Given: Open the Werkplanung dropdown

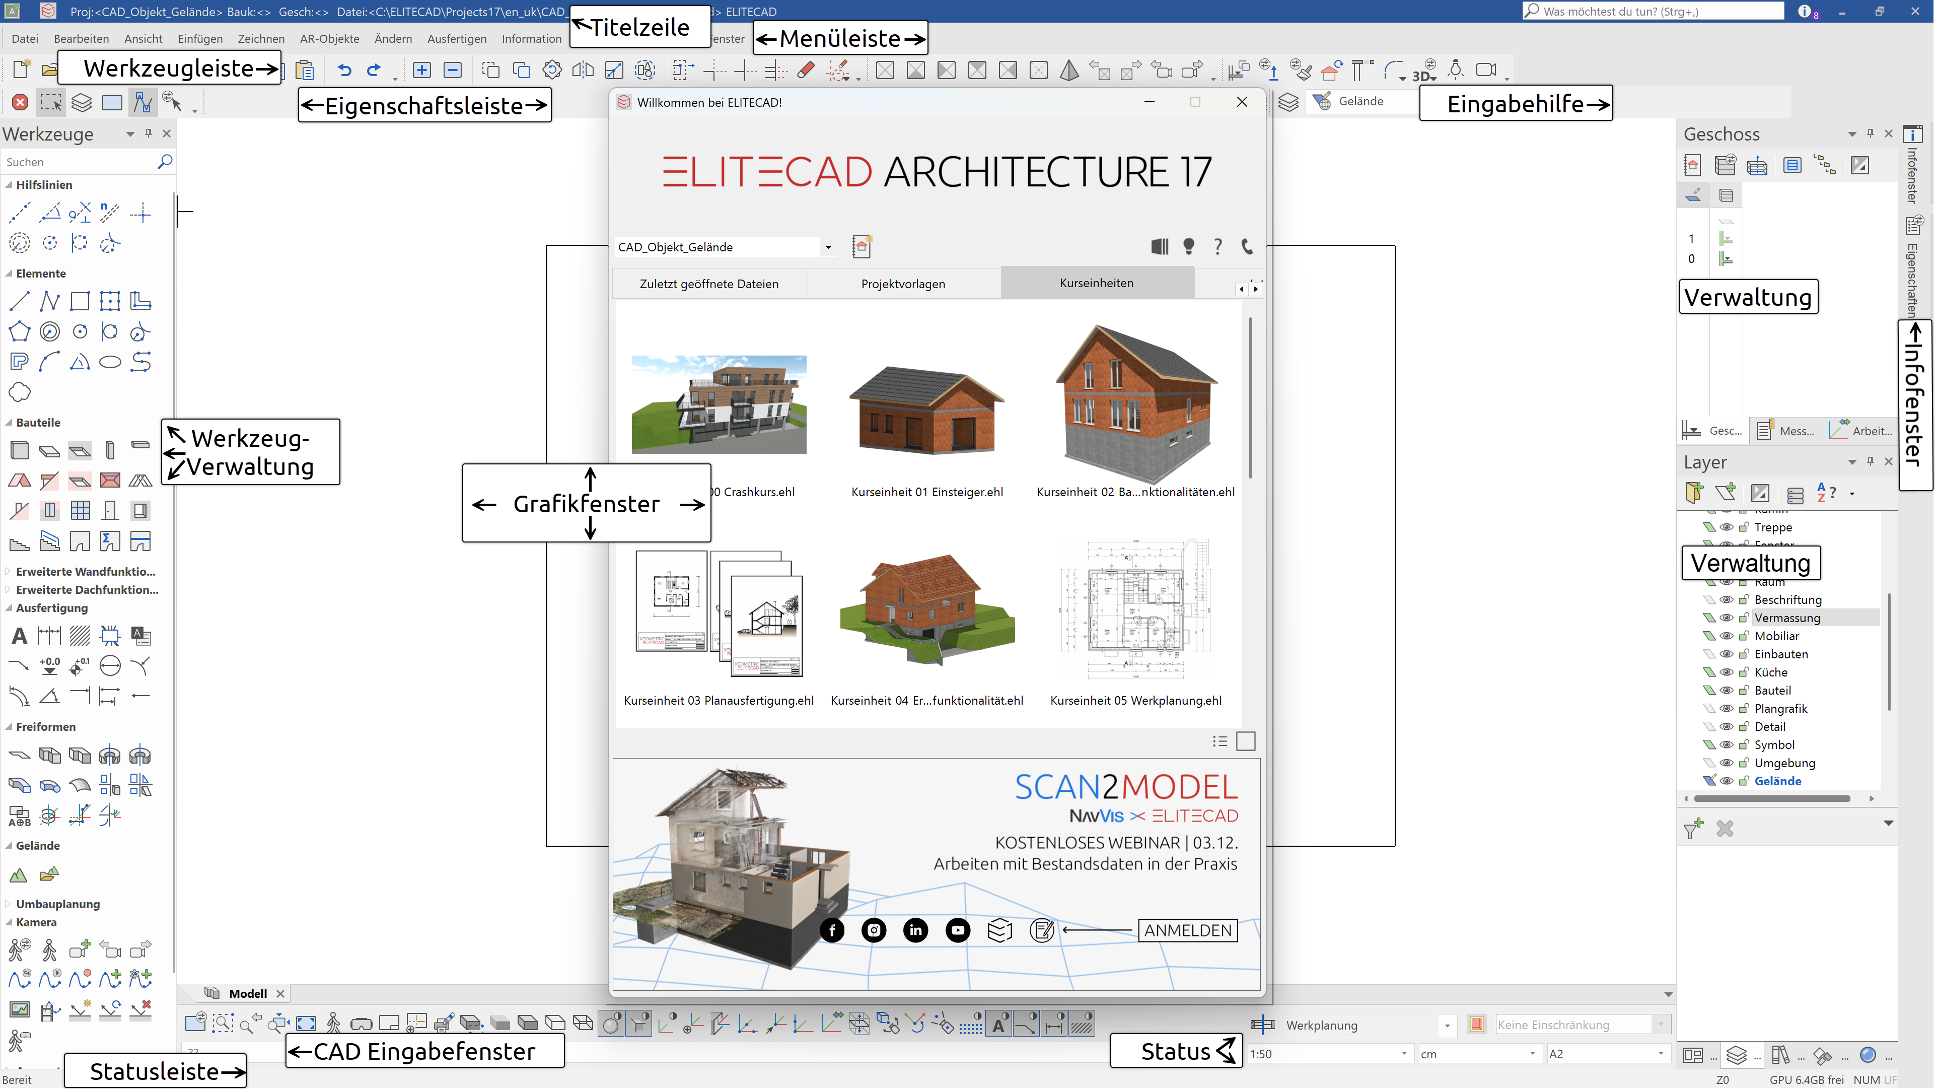Looking at the screenshot, I should (x=1446, y=1025).
